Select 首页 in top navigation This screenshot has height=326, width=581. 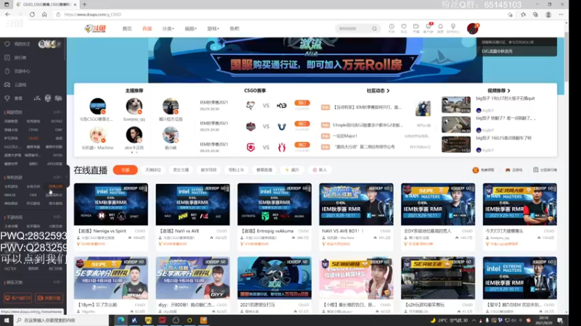pyautogui.click(x=127, y=28)
